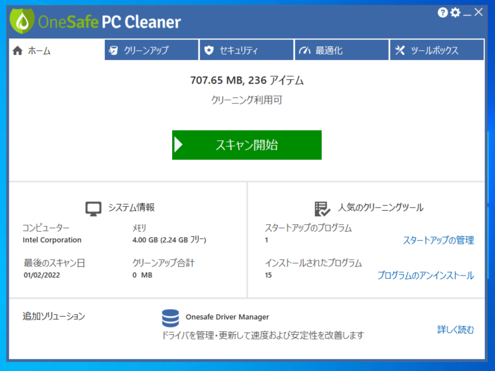Open the ツールボックス tab
The width and height of the screenshot is (495, 371).
(x=437, y=50)
